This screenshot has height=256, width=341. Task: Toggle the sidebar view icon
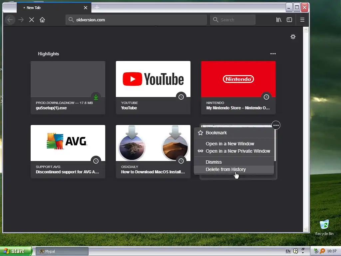[x=289, y=20]
